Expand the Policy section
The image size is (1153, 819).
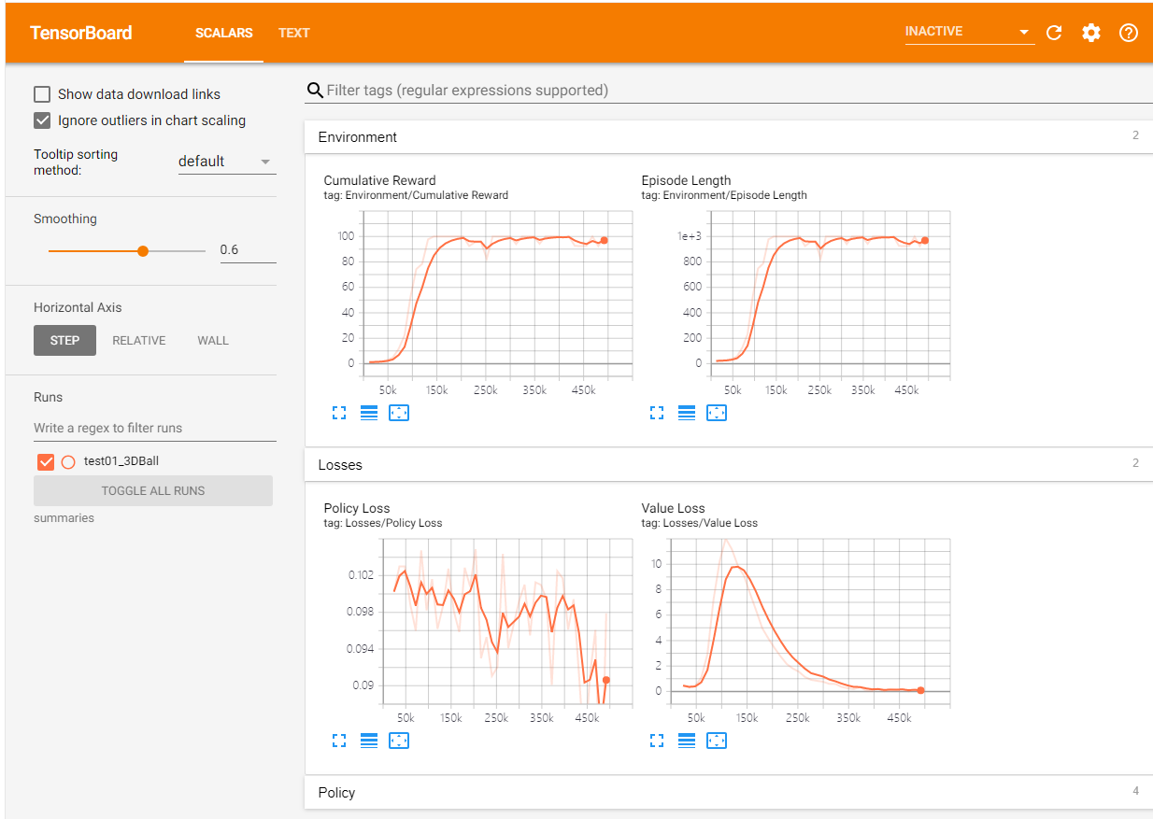729,793
